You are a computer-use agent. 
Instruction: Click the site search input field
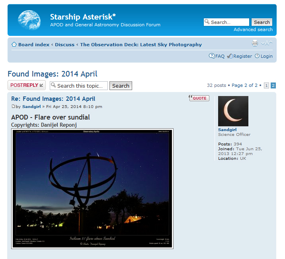226,22
